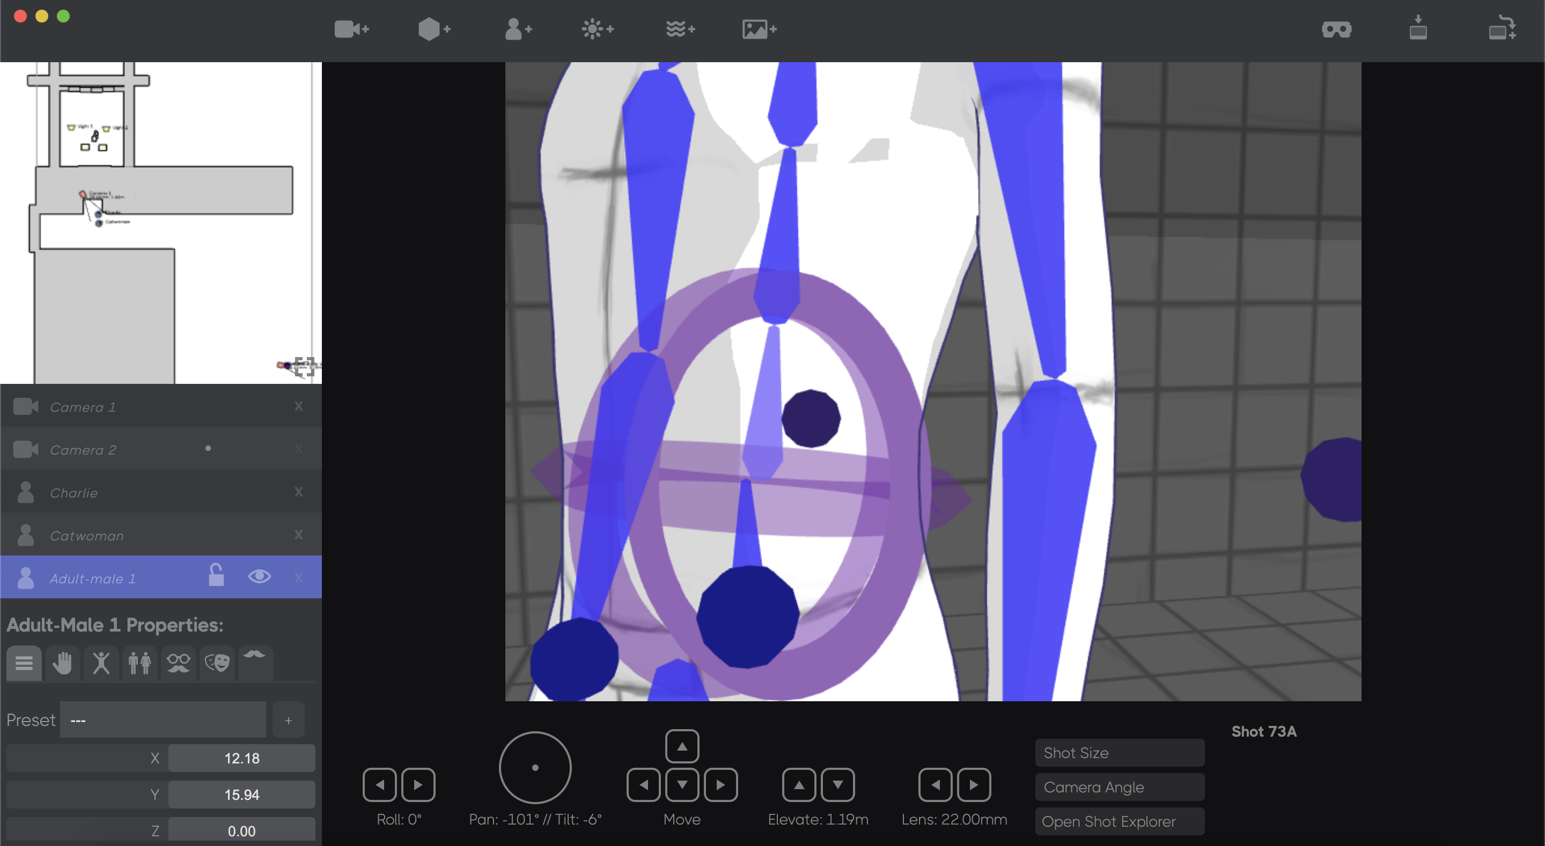Move camera backward with down arrow
Viewport: 1545px width, 846px height.
coord(682,785)
